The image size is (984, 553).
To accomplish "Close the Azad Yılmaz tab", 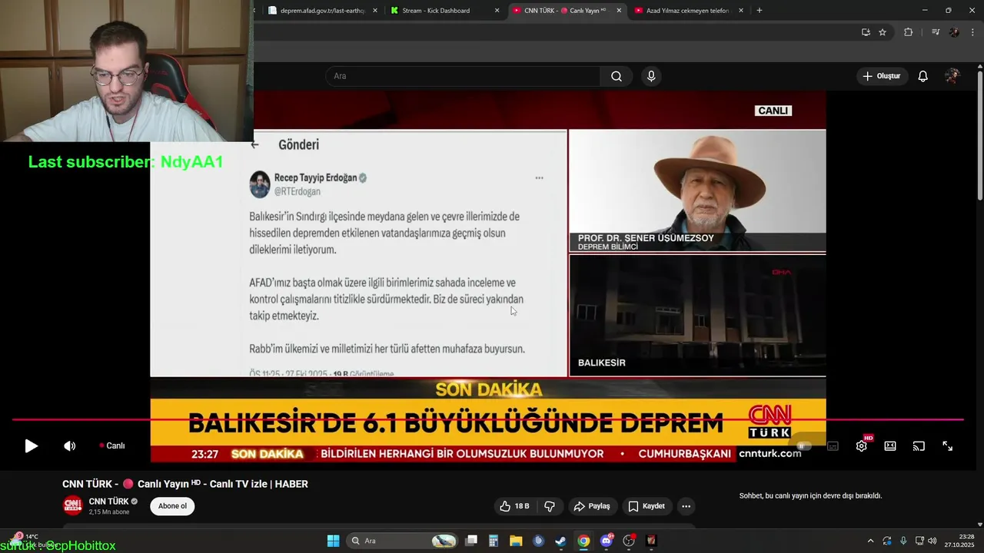I will (741, 11).
